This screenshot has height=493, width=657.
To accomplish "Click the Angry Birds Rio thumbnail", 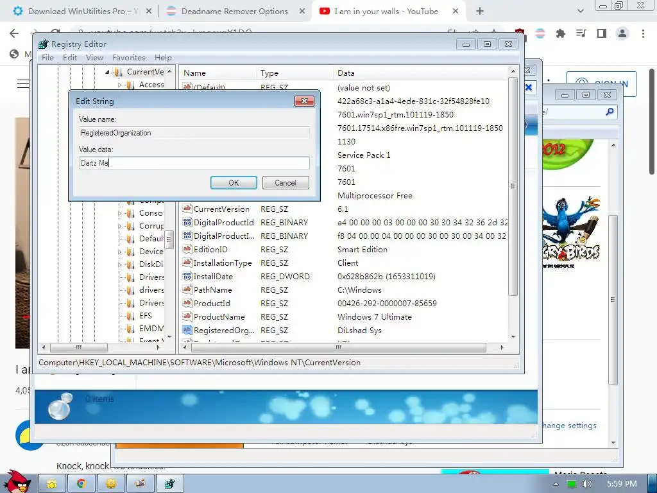I will pos(571,233).
